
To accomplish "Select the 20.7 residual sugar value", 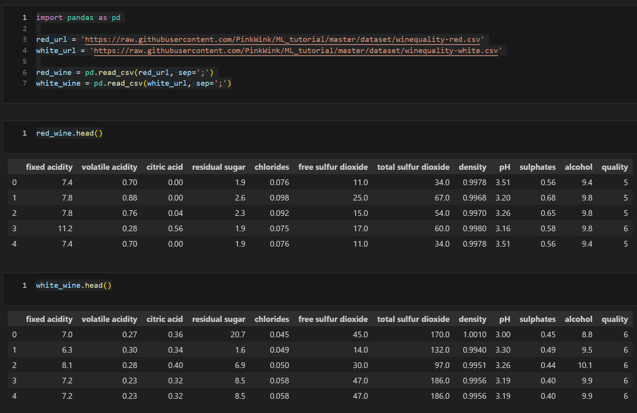I will pos(238,335).
